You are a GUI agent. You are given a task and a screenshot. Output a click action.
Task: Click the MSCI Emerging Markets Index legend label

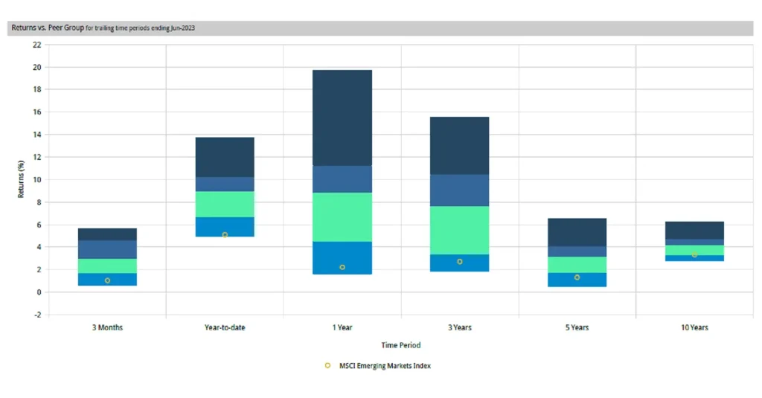tap(387, 365)
